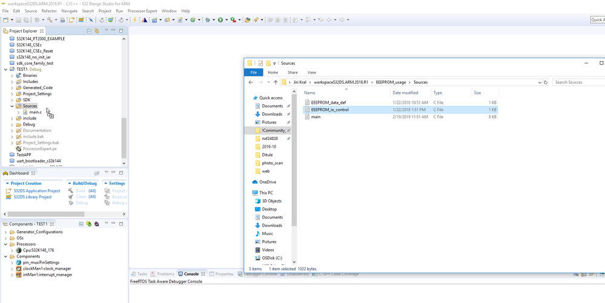
Task: Close the Project Explorer tab
Action: click(42, 31)
